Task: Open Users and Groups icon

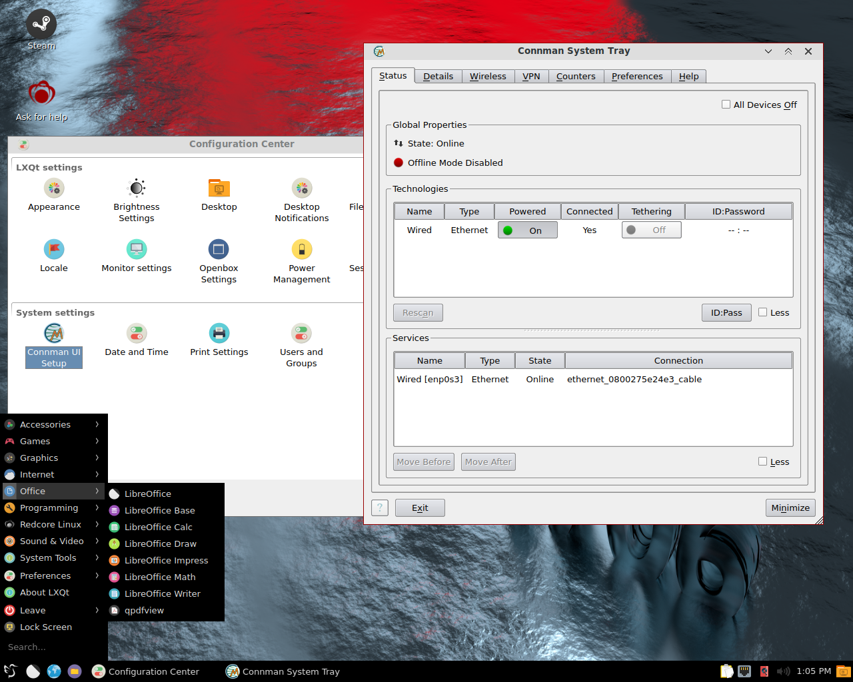Action: tap(301, 346)
